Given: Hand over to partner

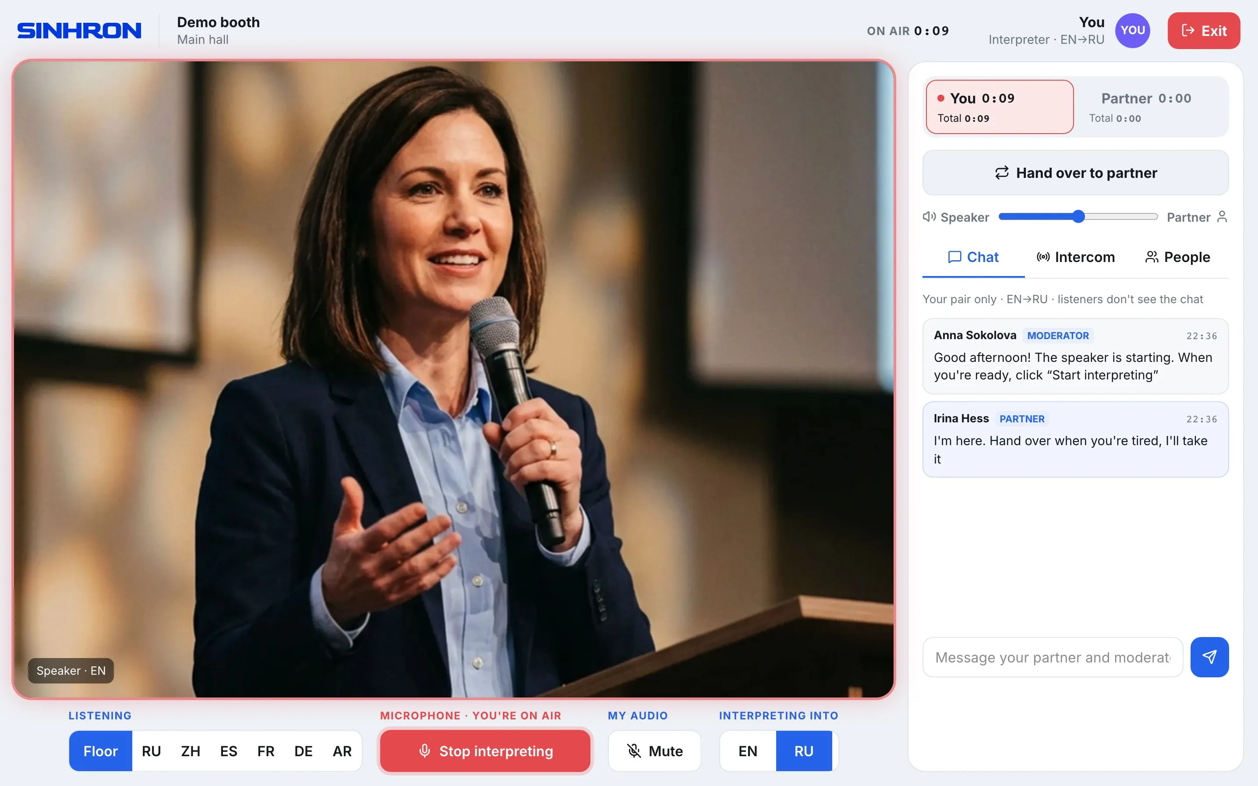Looking at the screenshot, I should (1075, 173).
